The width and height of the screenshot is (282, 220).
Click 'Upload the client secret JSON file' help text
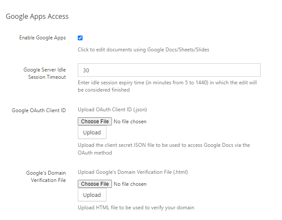pyautogui.click(x=164, y=149)
